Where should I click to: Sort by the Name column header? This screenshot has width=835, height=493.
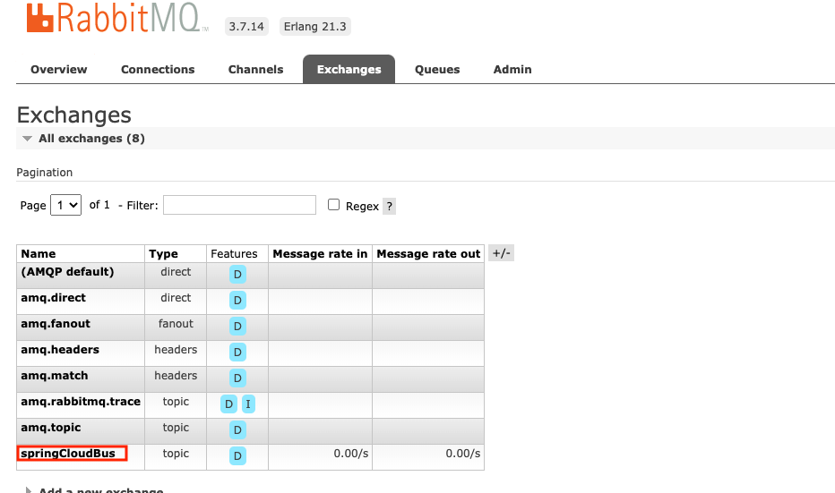point(39,254)
